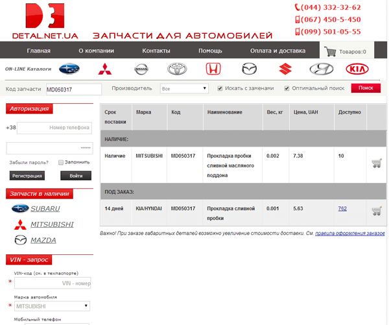
Task: Open the Honda online catalog logo
Action: [213, 69]
